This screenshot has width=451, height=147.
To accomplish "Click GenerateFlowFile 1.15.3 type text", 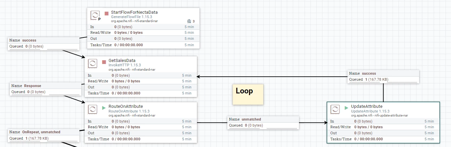I will coord(131,17).
